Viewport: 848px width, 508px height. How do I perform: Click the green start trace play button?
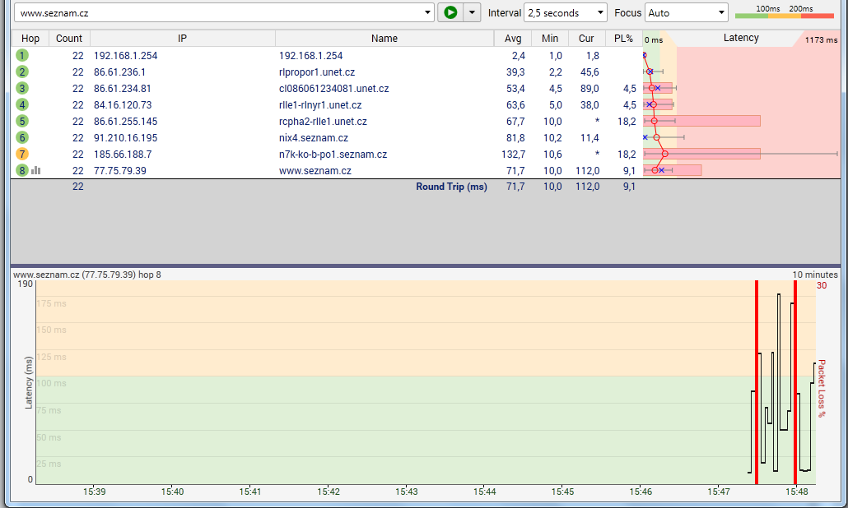(450, 12)
